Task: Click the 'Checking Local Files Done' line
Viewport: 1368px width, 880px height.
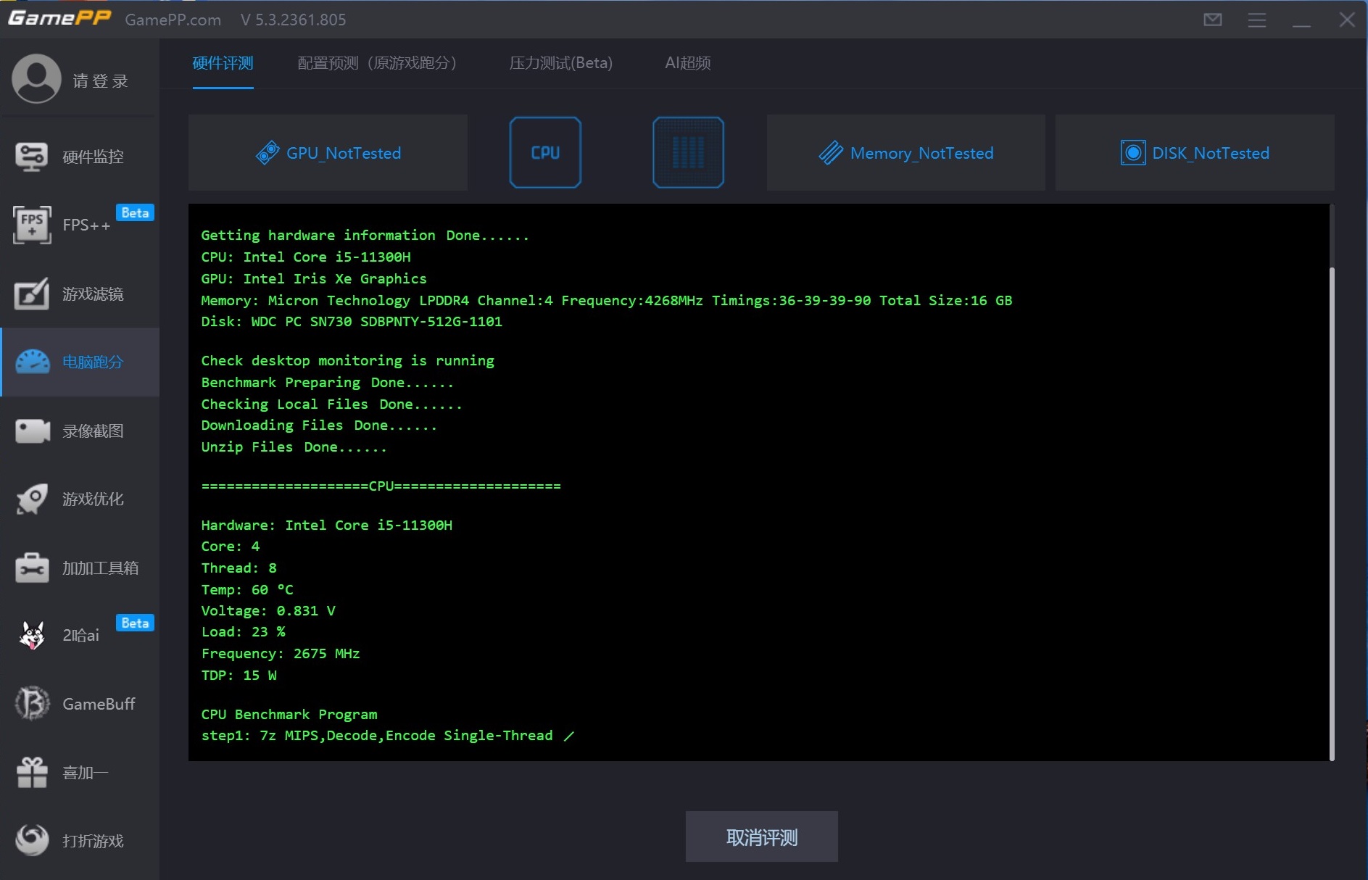Action: 331,404
